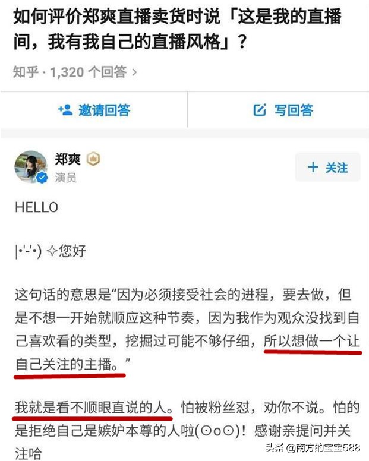The height and width of the screenshot is (461, 369).
Task: Click the write-answer pencil icon
Action: (x=260, y=110)
